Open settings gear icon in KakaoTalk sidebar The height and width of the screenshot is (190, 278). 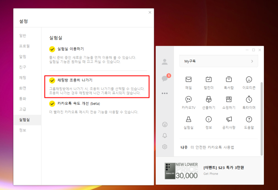165,147
